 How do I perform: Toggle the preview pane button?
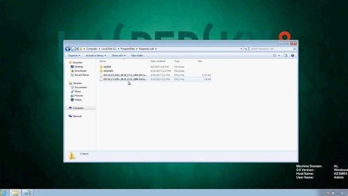[x=285, y=56]
